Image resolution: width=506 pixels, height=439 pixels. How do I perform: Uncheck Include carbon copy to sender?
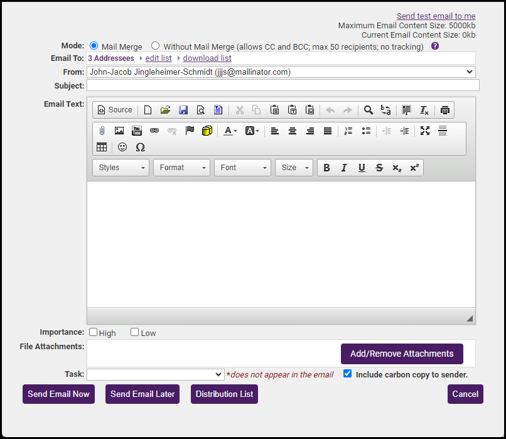pos(348,374)
